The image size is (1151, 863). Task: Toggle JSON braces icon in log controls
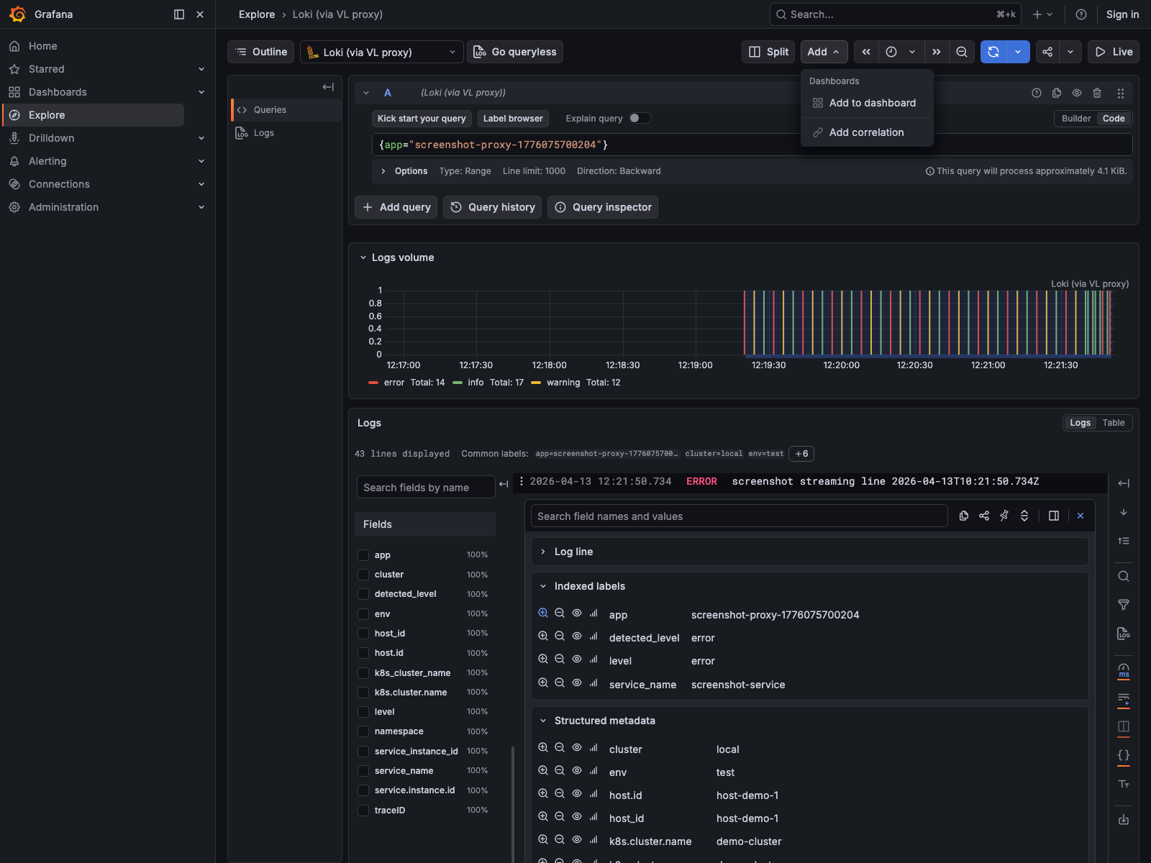click(x=1124, y=755)
